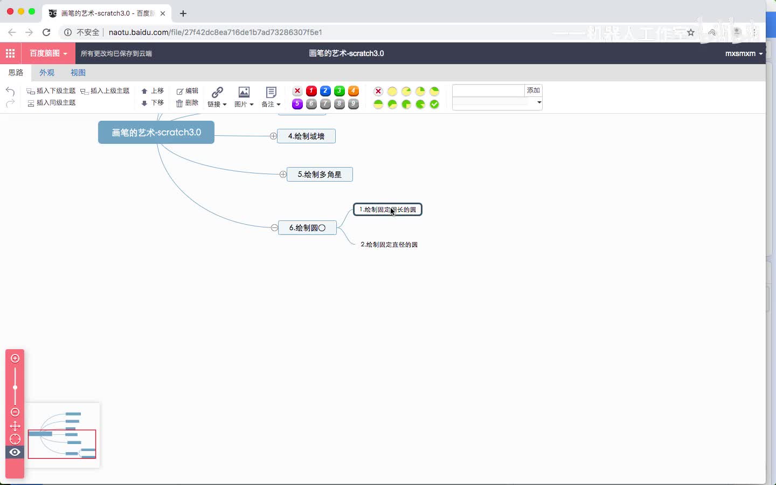Set priority 5 purple badge

(x=297, y=104)
